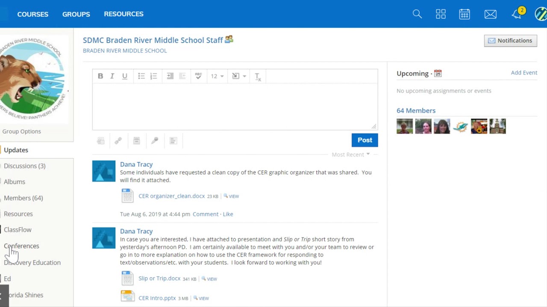547x307 pixels.
Task: Clear text formatting Tx icon
Action: (x=258, y=76)
